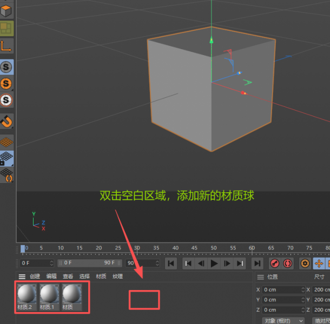Viewport: 330px width, 324px height.
Task: Click frame 30 on the timeline ruler
Action: point(137,248)
